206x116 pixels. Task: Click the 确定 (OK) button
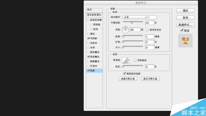pyautogui.click(x=185, y=11)
